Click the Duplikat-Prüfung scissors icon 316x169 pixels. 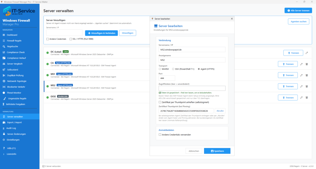click(x=4, y=76)
